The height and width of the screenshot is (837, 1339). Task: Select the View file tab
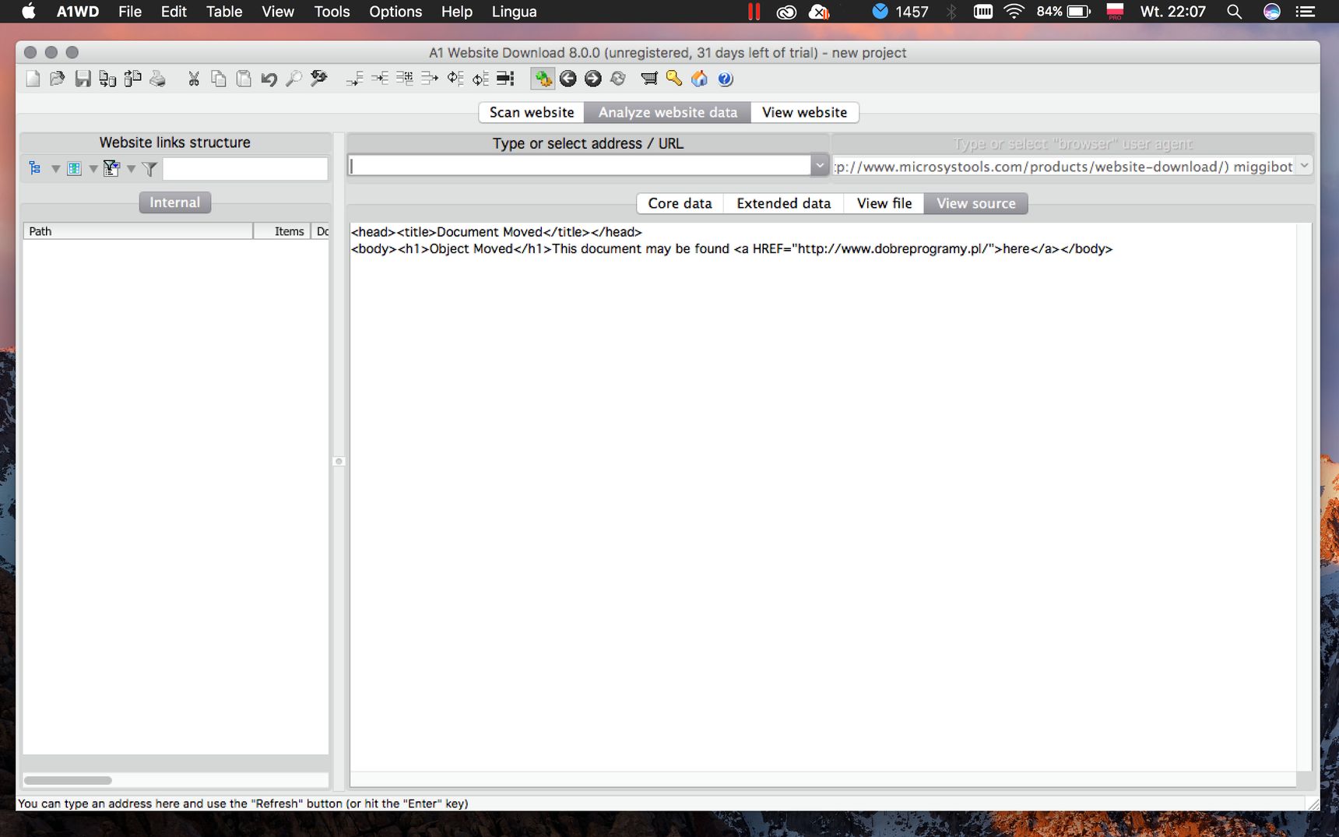point(884,203)
